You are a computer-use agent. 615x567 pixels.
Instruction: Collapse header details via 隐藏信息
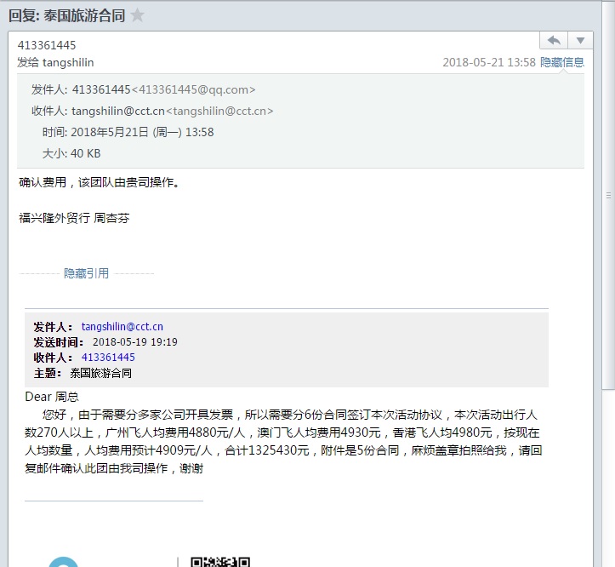tap(562, 62)
